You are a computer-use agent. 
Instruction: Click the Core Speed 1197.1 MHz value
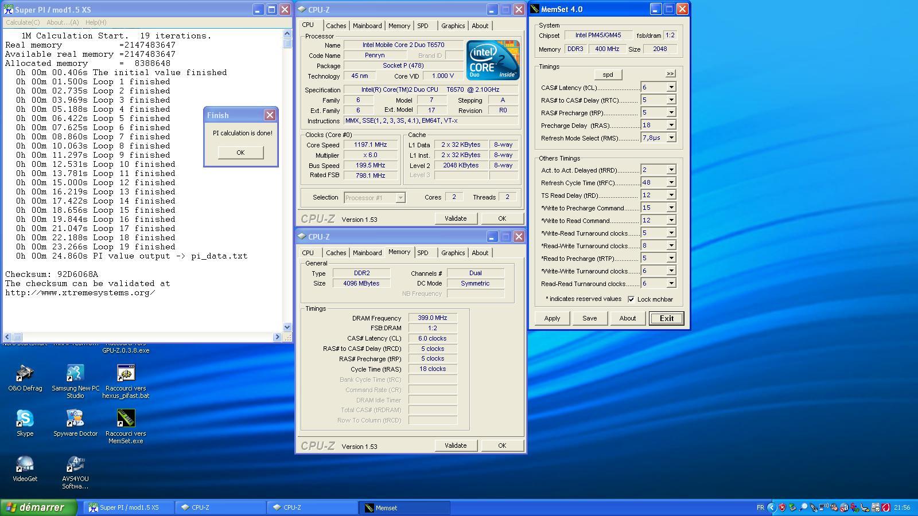[370, 145]
